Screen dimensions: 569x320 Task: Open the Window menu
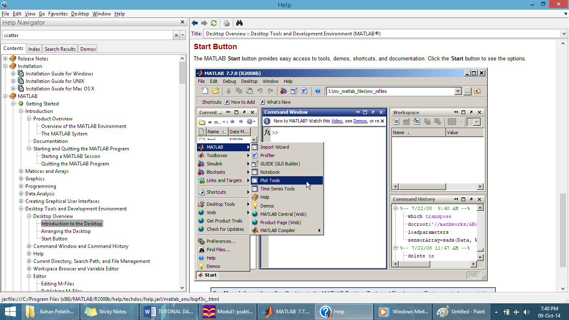click(102, 14)
